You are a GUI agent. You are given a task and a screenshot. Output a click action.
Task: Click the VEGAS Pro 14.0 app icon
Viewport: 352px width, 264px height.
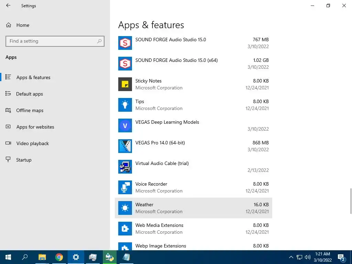point(125,146)
